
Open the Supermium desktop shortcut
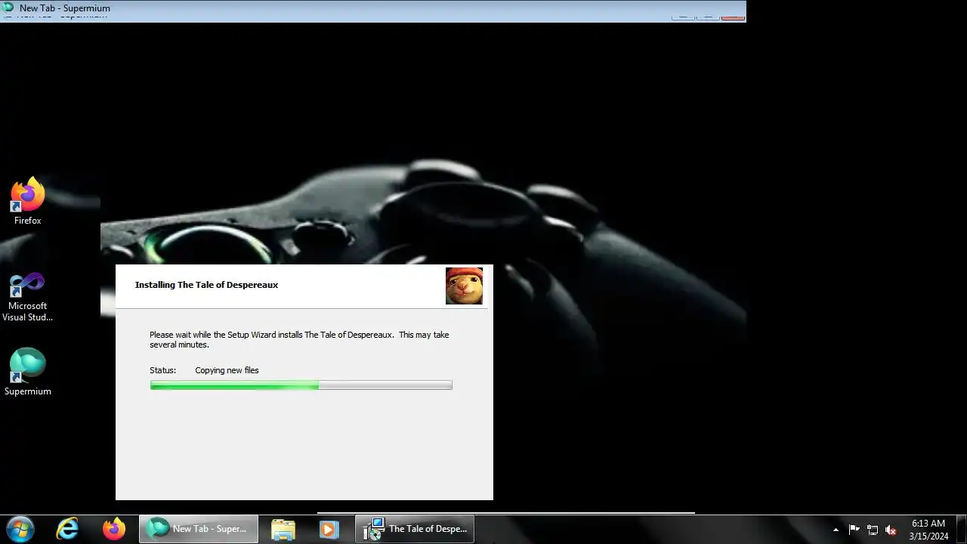click(28, 372)
